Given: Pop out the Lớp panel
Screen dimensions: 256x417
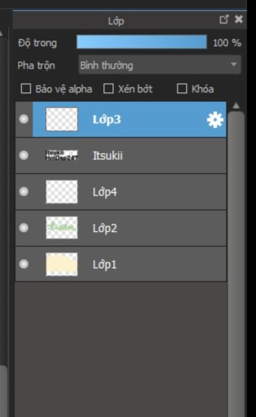Looking at the screenshot, I should [x=224, y=19].
